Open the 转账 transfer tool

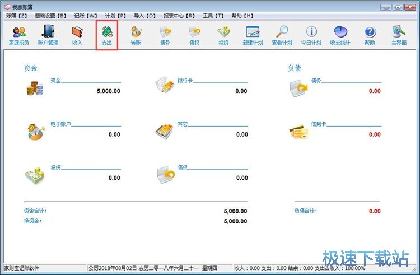coord(136,35)
